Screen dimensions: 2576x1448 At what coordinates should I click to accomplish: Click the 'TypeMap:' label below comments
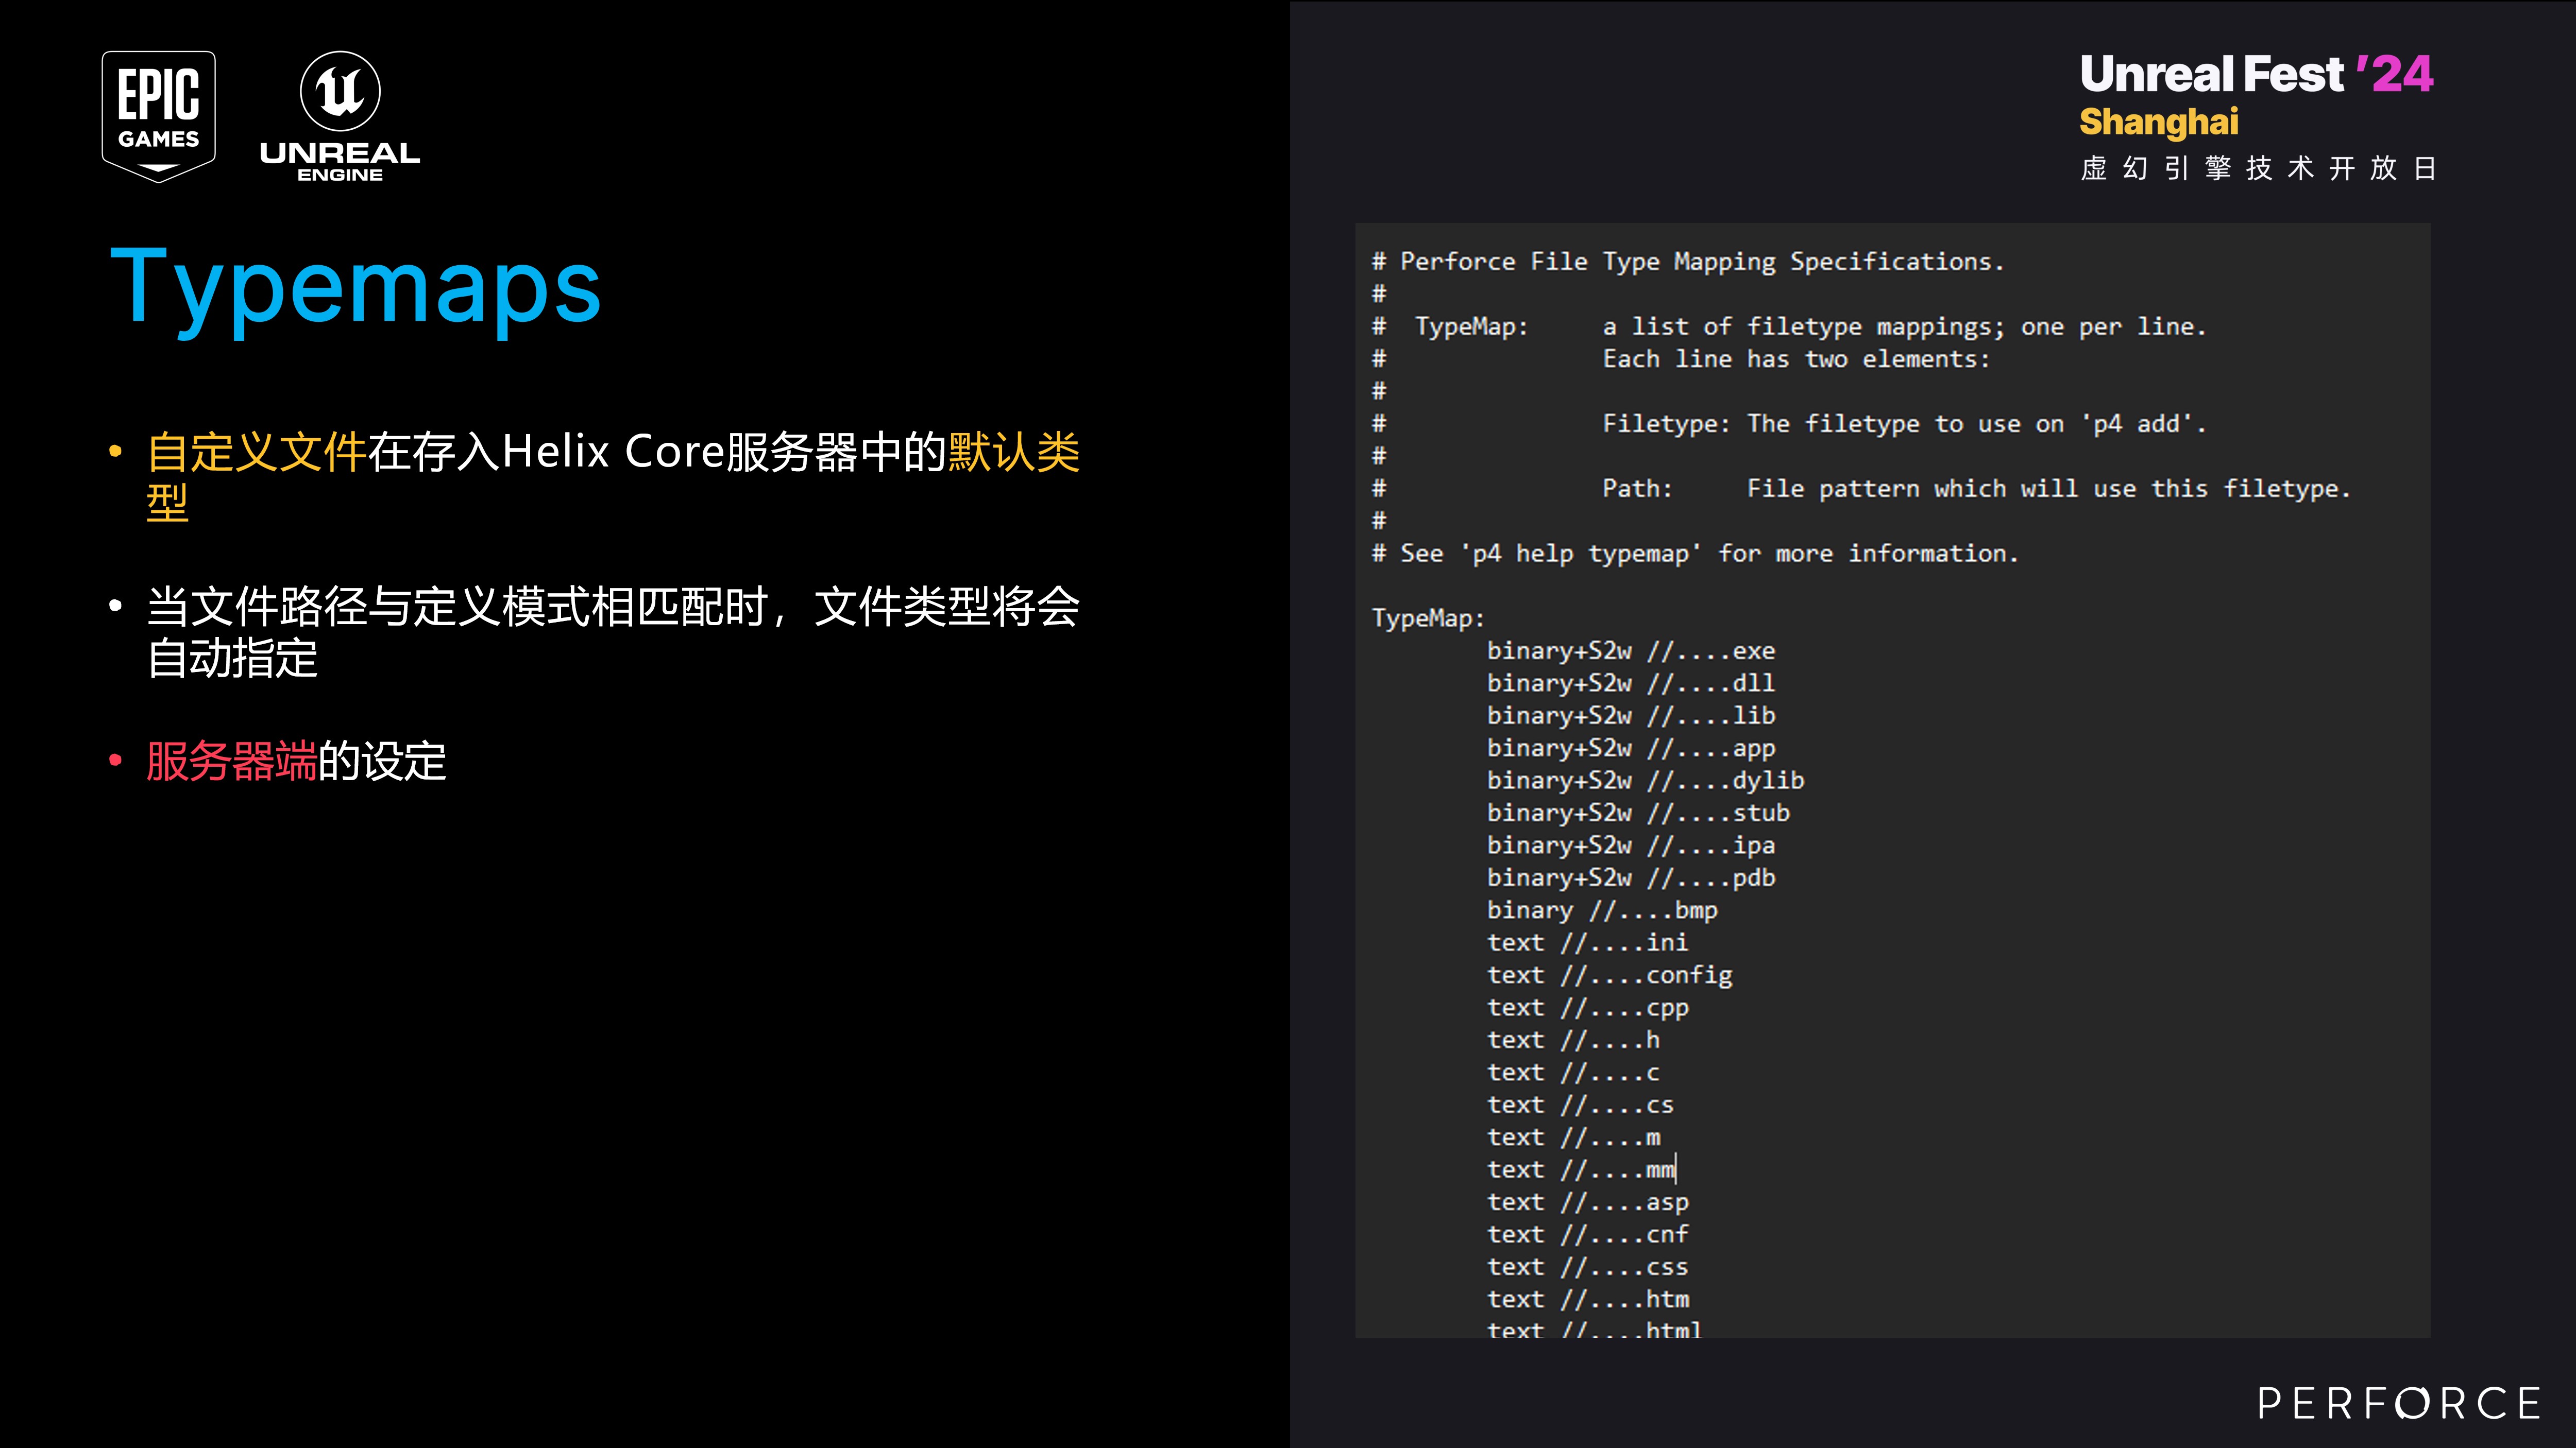click(x=1428, y=618)
